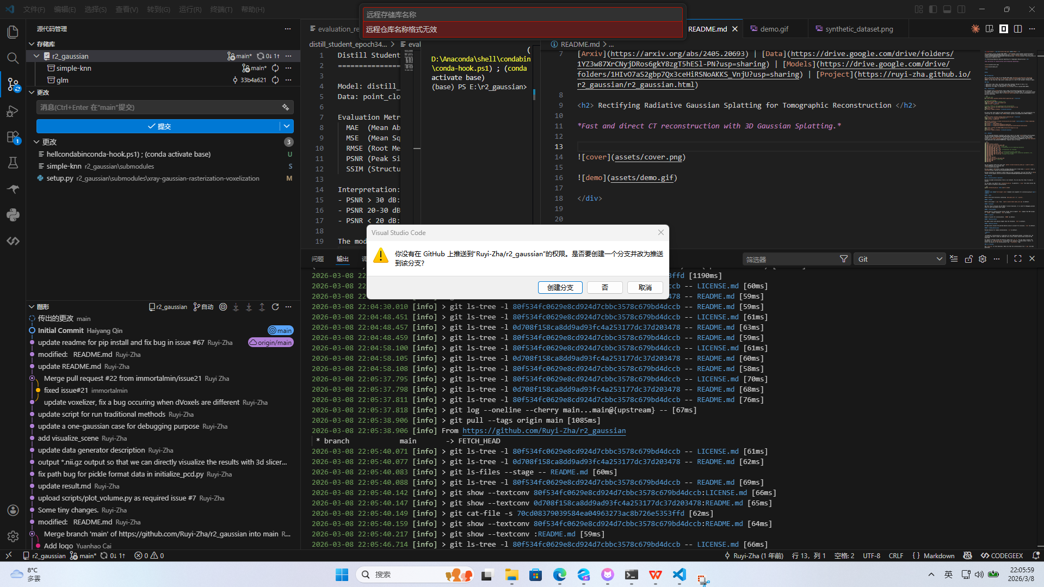Toggle output panel scroll lock

(x=968, y=259)
